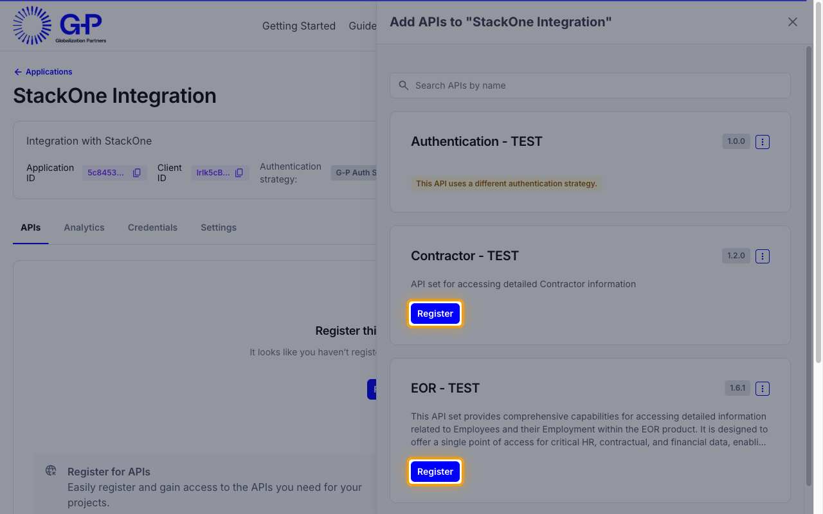Click the version 1.6.1 badge
Image resolution: width=823 pixels, height=514 pixels.
click(737, 388)
